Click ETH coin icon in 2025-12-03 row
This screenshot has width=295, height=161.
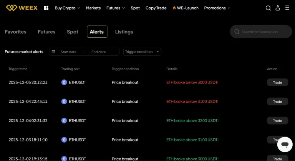pyautogui.click(x=64, y=140)
